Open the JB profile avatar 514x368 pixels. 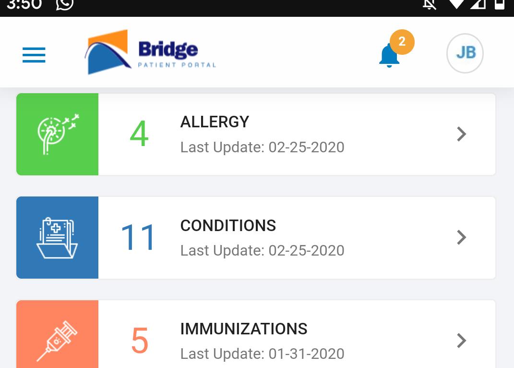point(465,53)
